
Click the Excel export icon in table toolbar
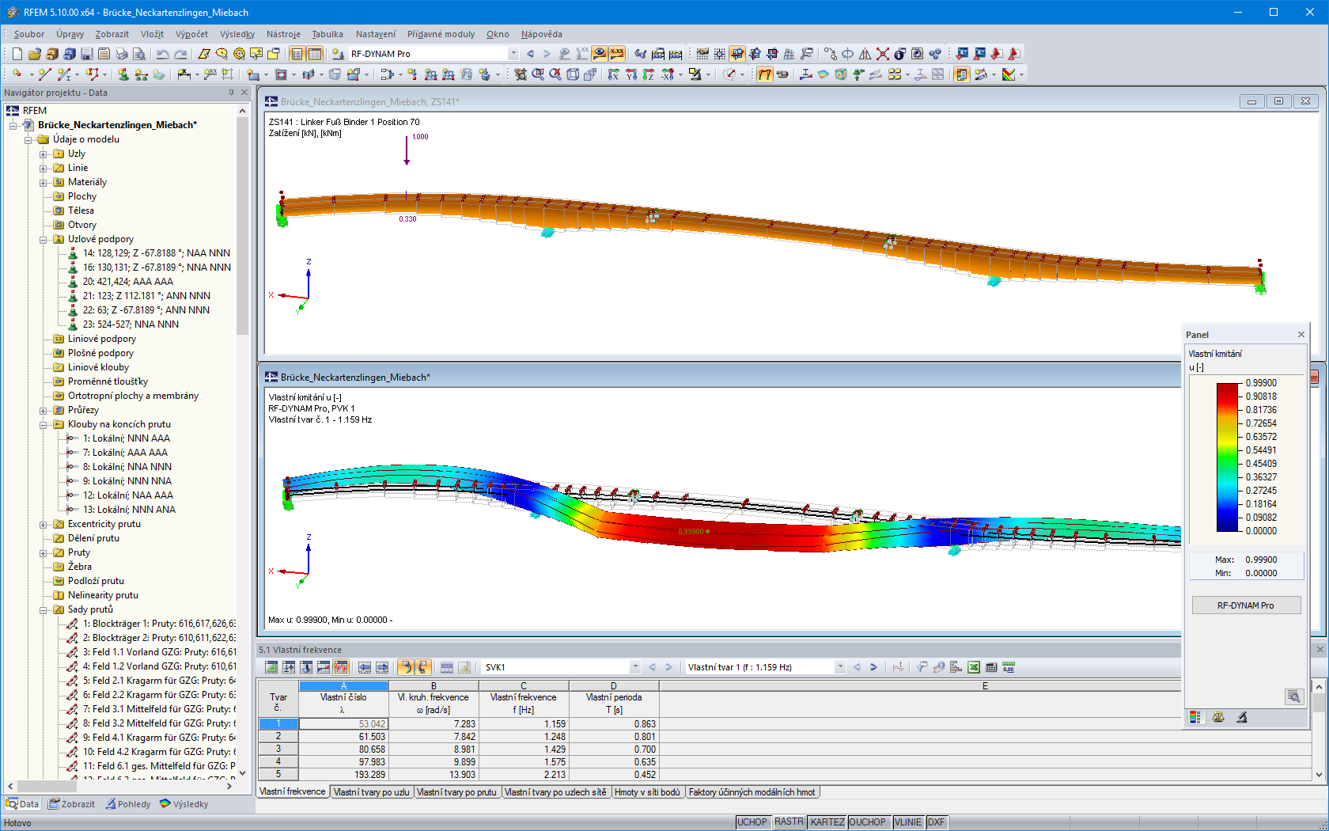974,667
